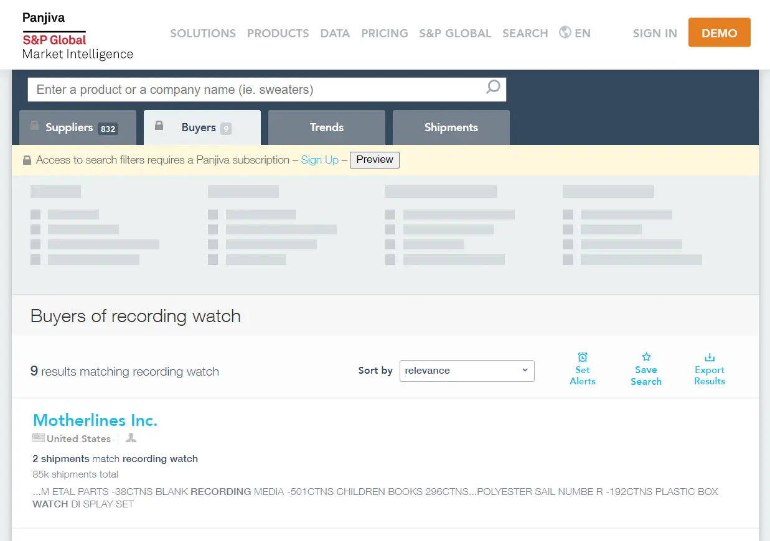
Task: Click the lock icon in the subscription banner
Action: tap(27, 159)
